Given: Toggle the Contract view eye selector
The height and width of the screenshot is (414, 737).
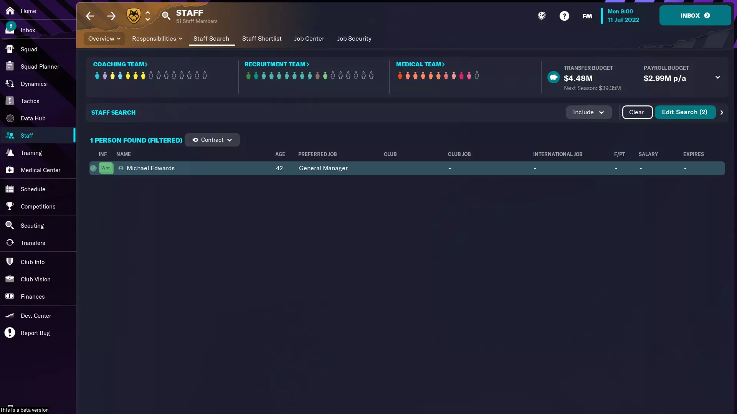Looking at the screenshot, I should [x=212, y=140].
